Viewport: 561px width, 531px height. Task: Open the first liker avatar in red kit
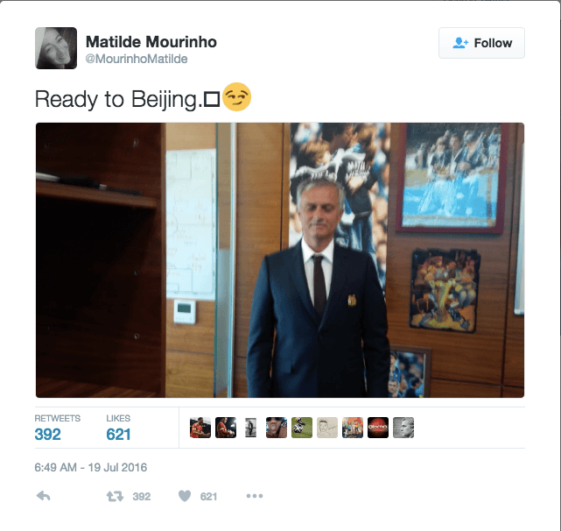[200, 428]
